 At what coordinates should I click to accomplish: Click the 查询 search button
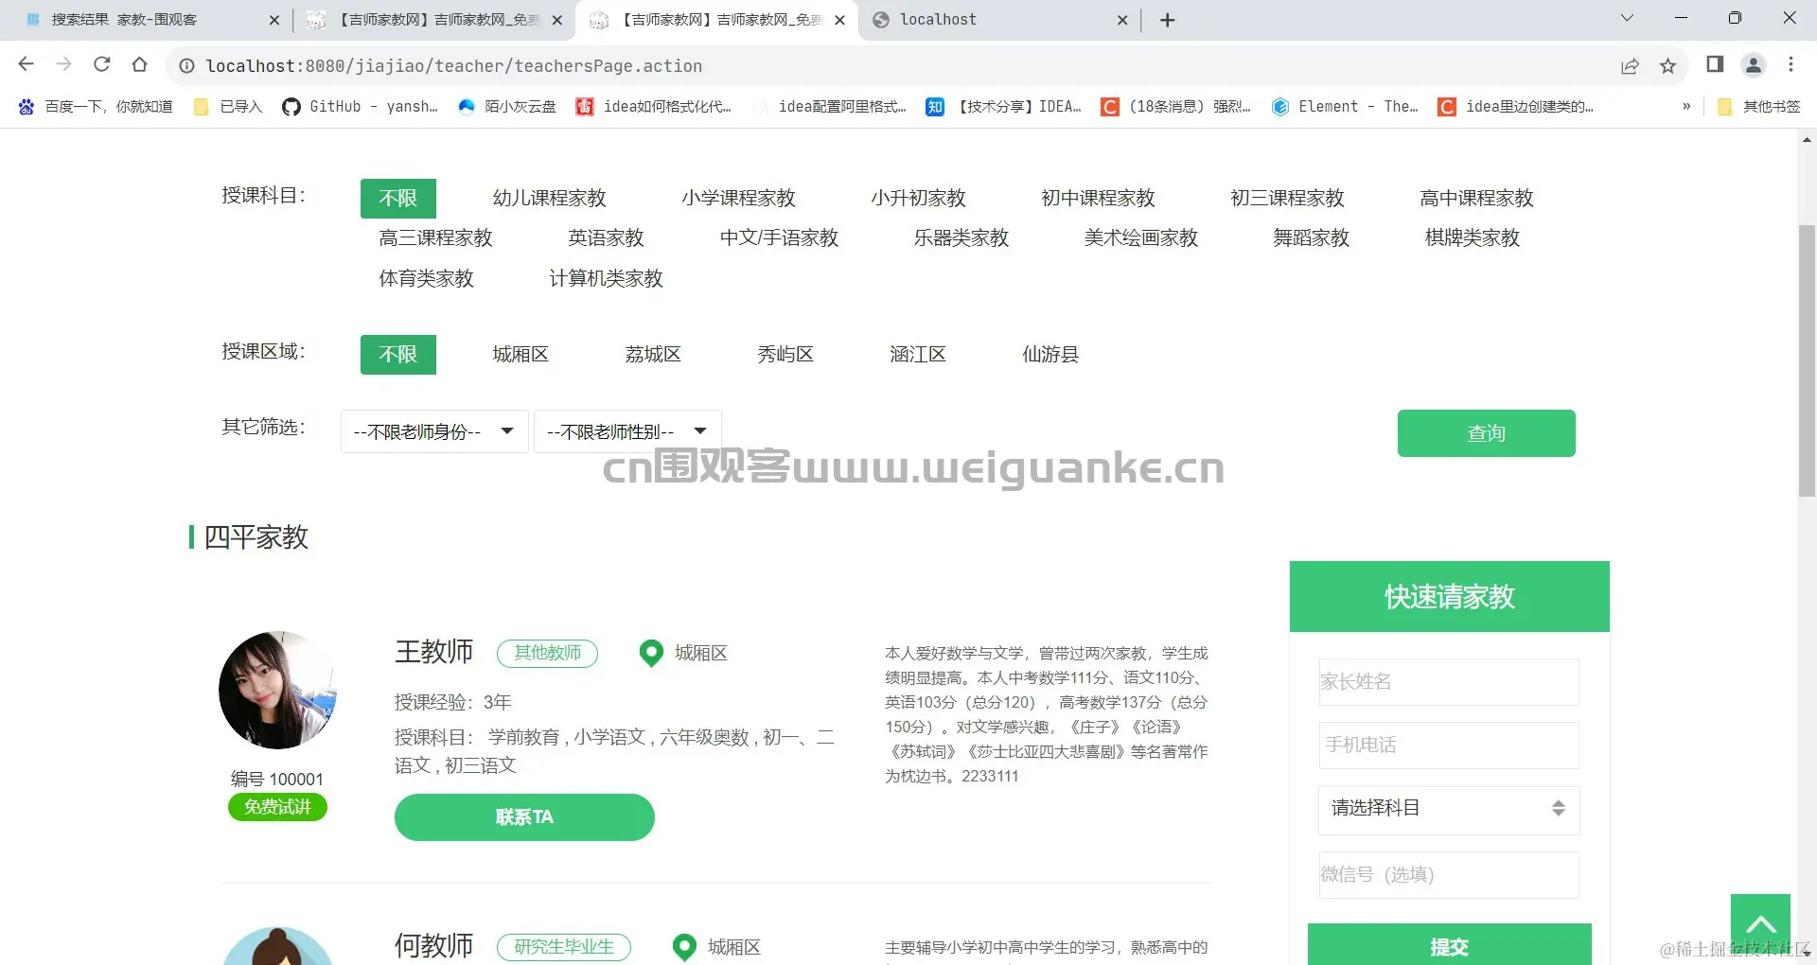1487,433
